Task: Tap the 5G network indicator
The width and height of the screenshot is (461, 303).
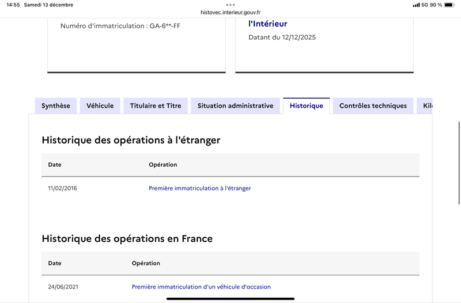Action: 425,5
